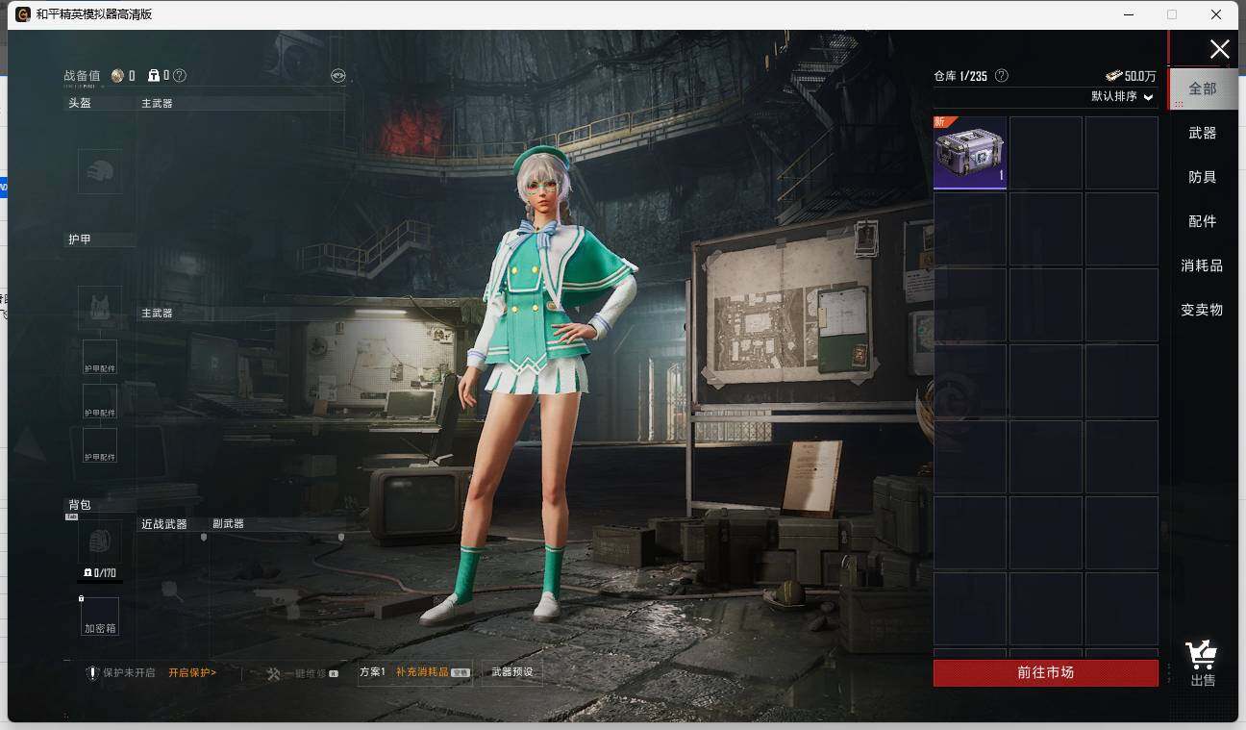Close the warehouse screen with the X

1219,50
